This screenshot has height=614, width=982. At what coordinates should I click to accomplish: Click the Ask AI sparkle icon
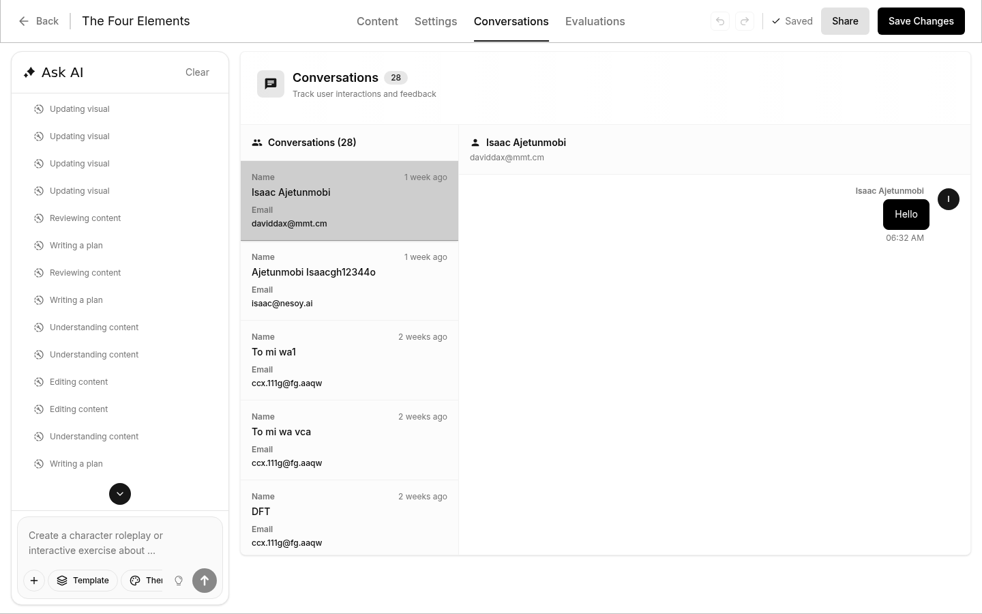click(29, 72)
